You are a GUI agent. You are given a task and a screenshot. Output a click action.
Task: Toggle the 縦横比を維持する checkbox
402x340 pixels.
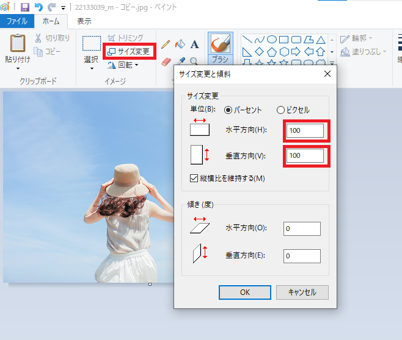(194, 178)
